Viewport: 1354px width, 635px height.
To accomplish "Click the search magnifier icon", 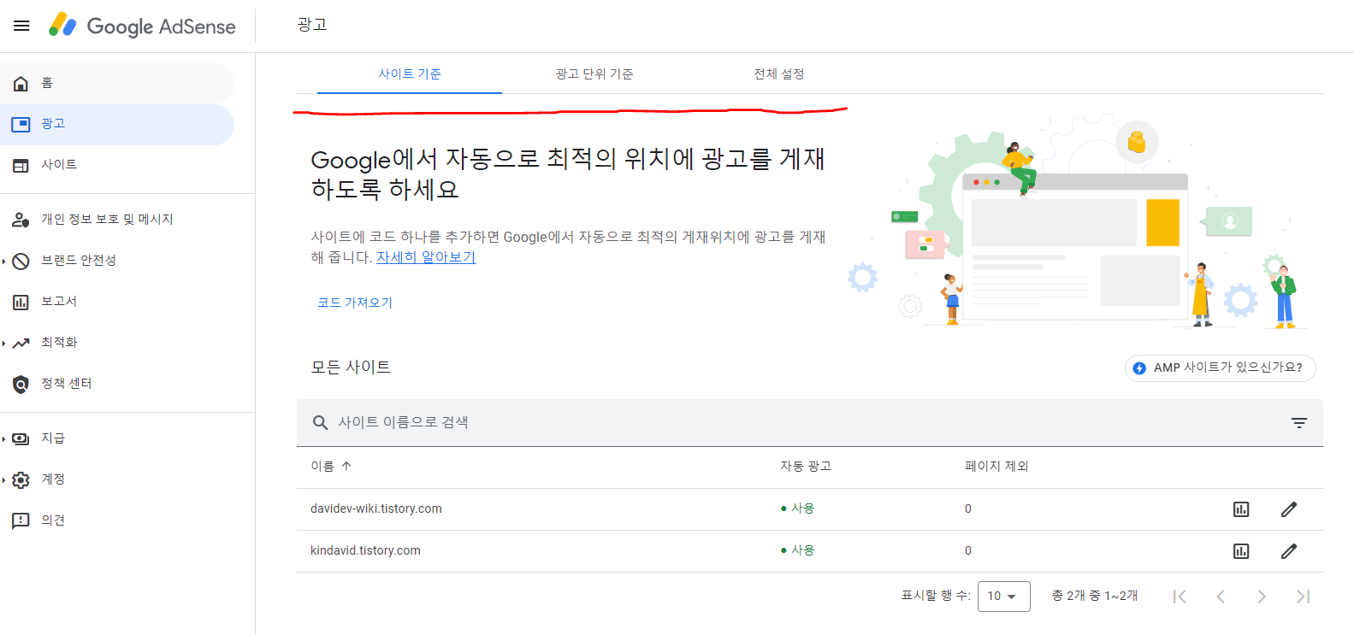I will (x=321, y=422).
